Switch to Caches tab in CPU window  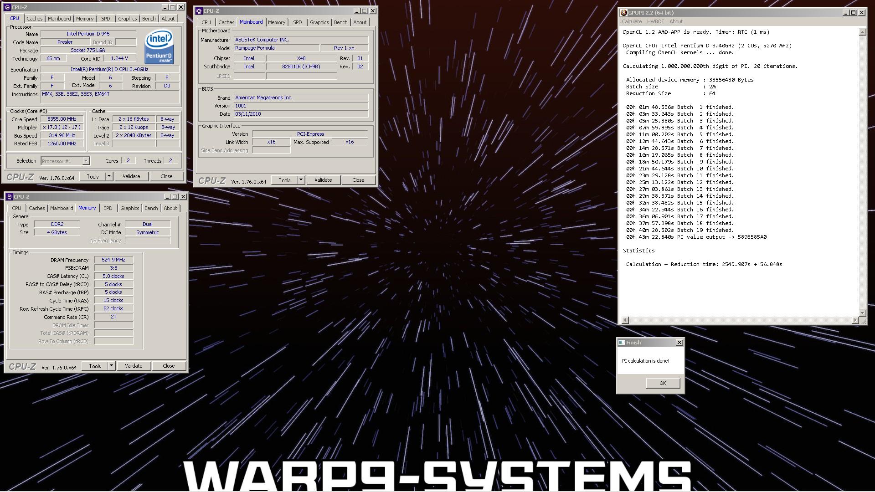pos(34,19)
